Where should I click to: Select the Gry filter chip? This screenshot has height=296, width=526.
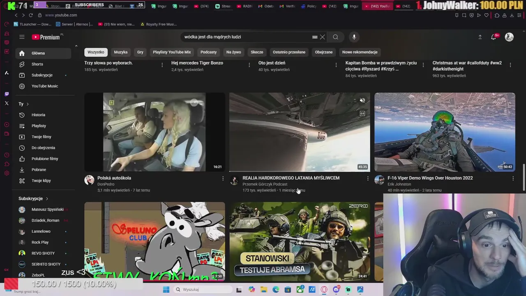[140, 52]
